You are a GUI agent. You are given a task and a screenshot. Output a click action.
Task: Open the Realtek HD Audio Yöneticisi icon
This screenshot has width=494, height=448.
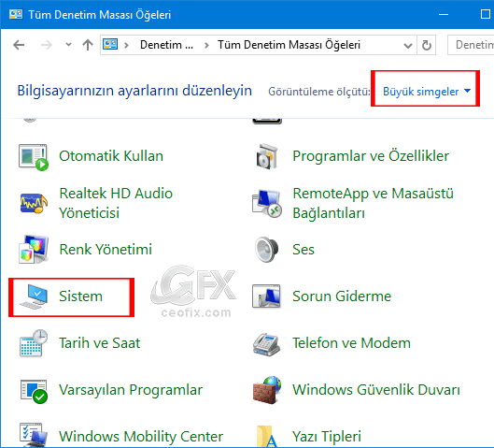(x=34, y=203)
